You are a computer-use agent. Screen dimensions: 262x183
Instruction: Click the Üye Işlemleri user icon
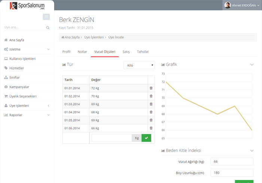click(x=6, y=105)
